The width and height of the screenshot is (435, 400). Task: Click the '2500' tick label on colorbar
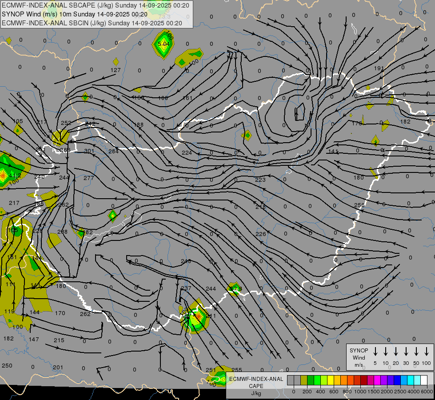[400, 392]
